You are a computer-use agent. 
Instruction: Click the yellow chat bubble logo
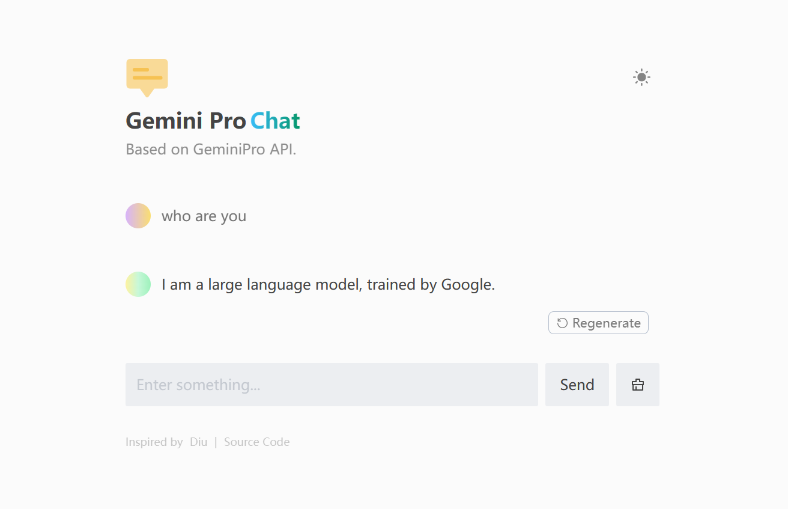click(x=147, y=75)
